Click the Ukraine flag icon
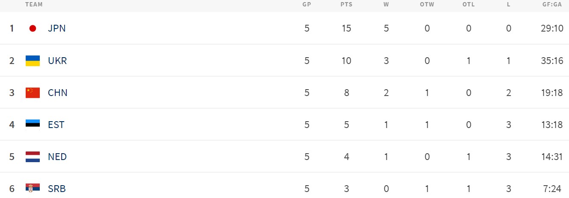This screenshot has width=569, height=198. click(33, 61)
